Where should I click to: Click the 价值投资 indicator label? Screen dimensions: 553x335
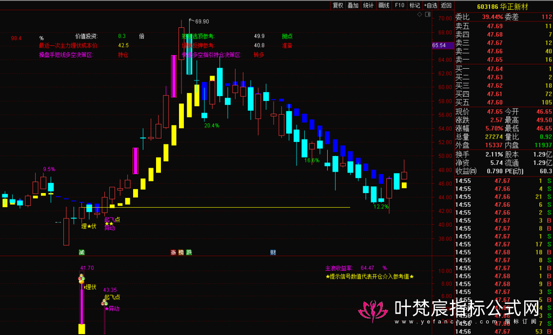tap(87, 36)
